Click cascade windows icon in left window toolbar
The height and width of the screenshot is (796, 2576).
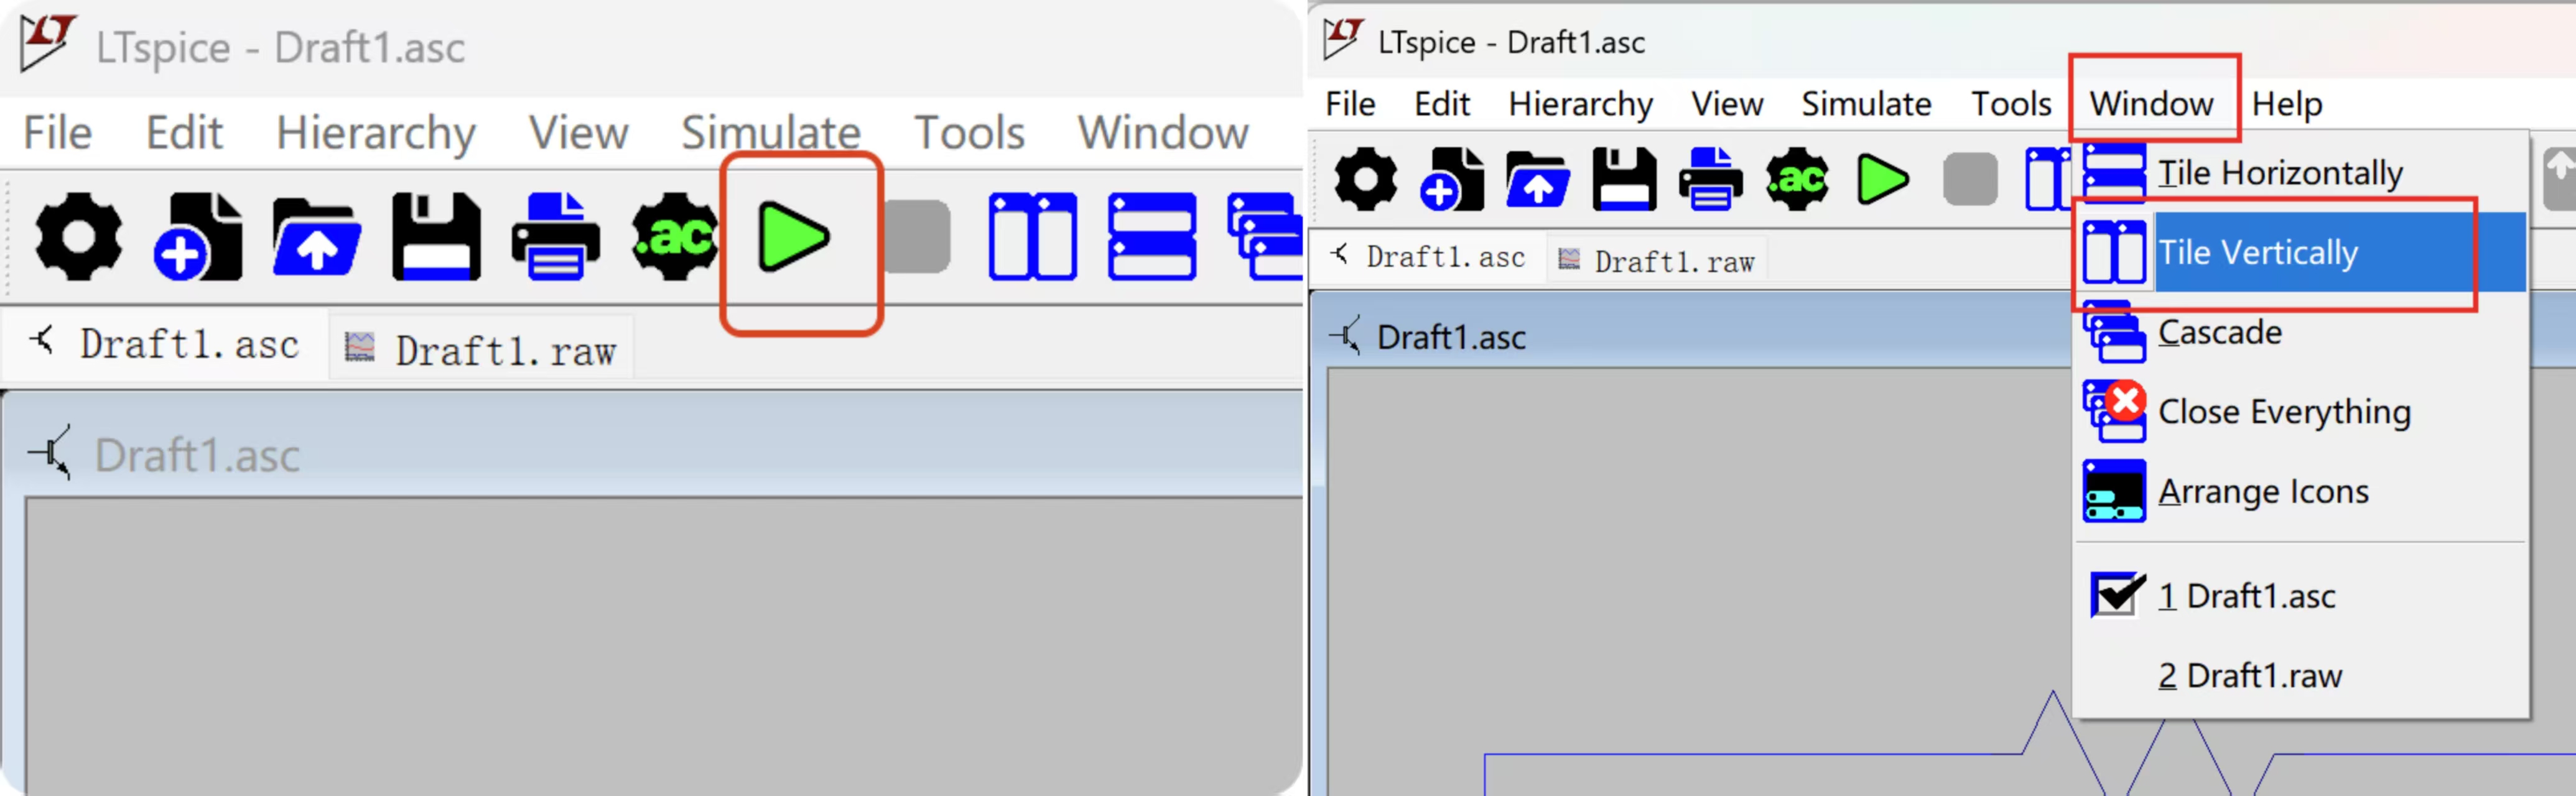1264,237
